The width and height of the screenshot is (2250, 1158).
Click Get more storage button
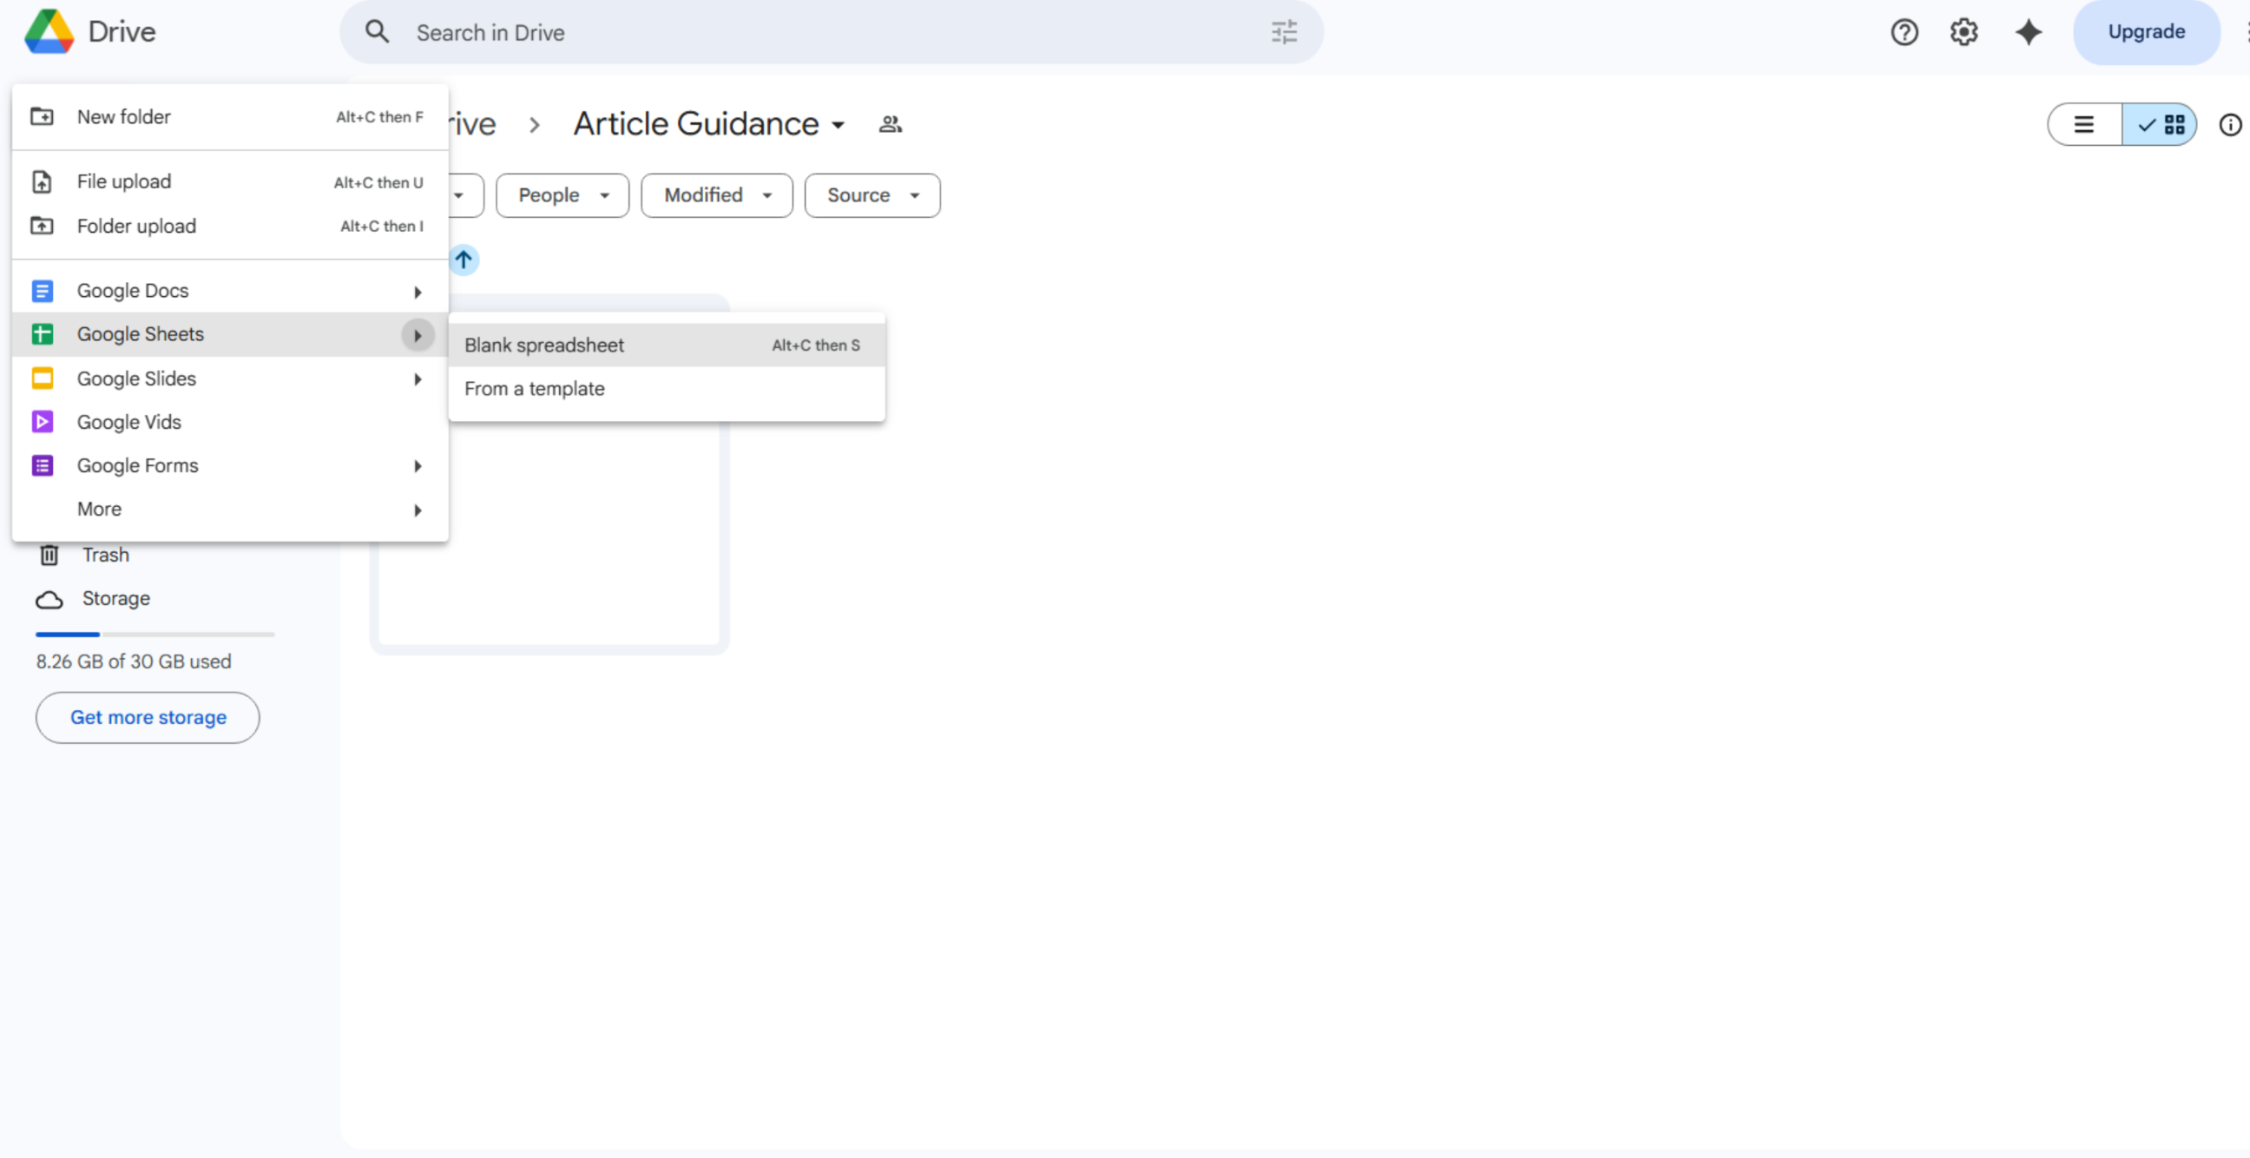[x=148, y=718]
